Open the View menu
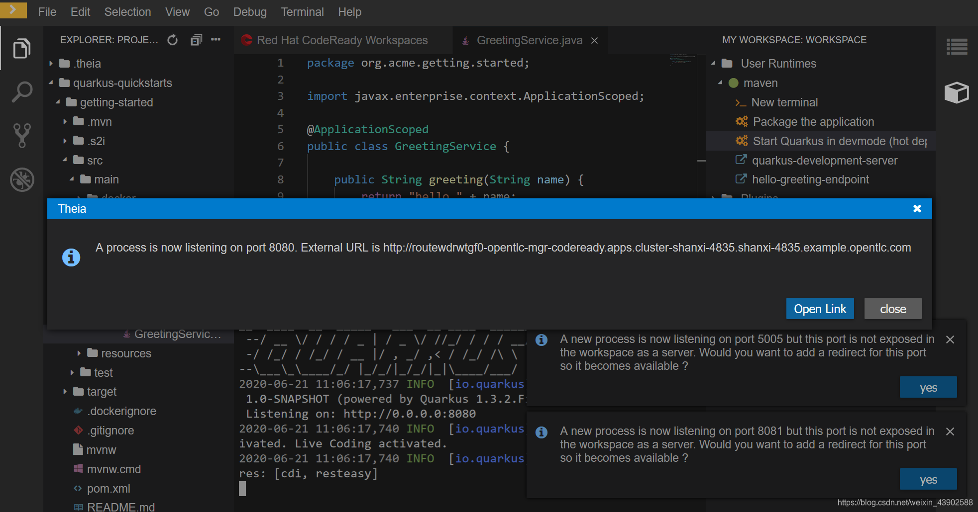 coord(177,12)
